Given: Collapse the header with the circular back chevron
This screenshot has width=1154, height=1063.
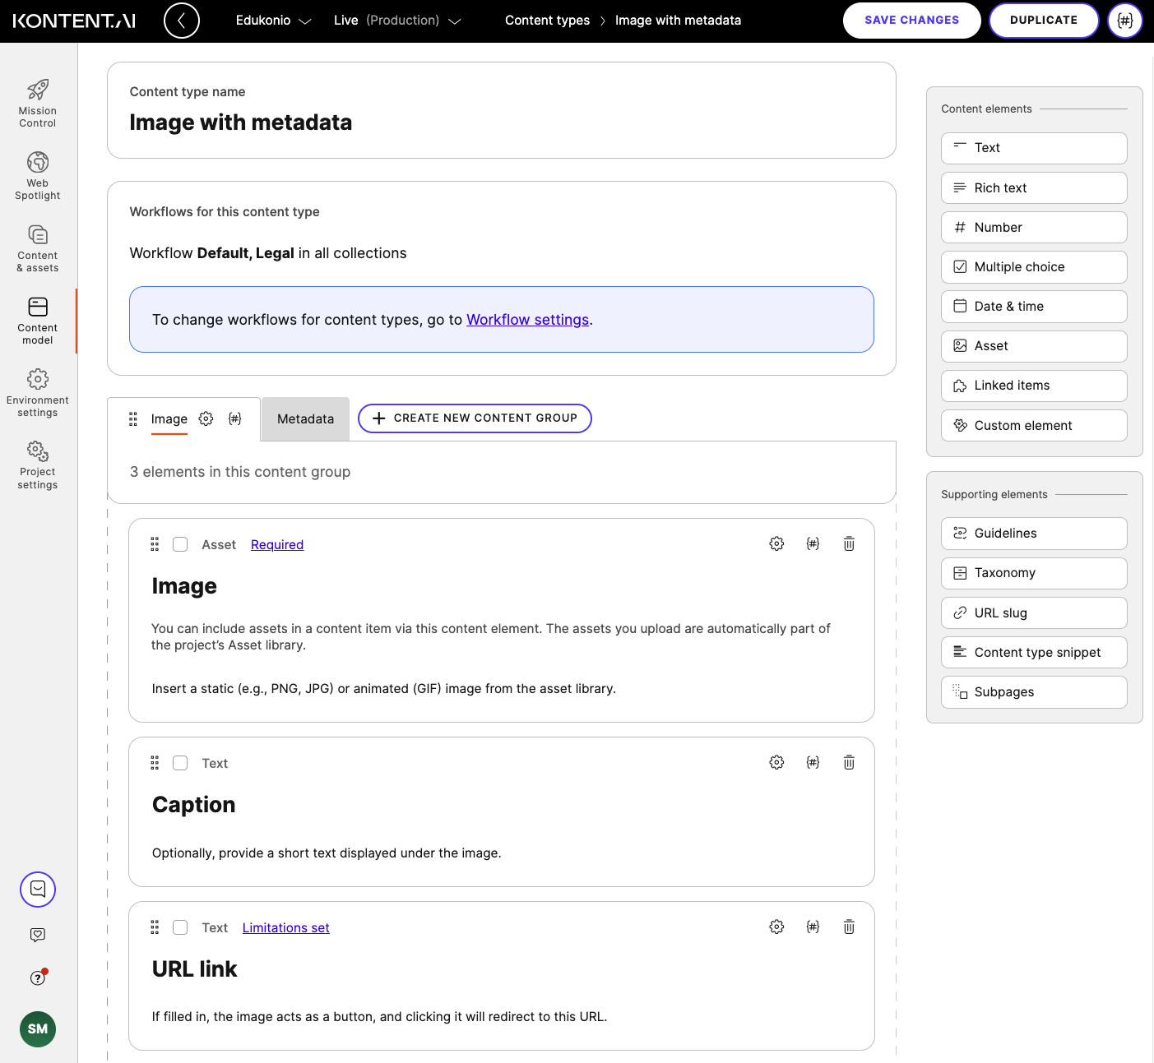Looking at the screenshot, I should (x=182, y=21).
